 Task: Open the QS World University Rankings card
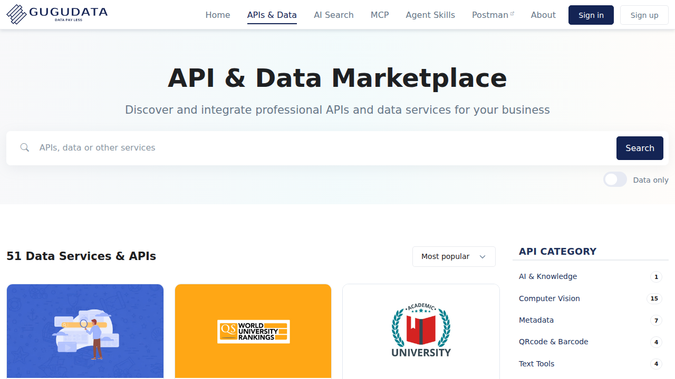point(253,331)
